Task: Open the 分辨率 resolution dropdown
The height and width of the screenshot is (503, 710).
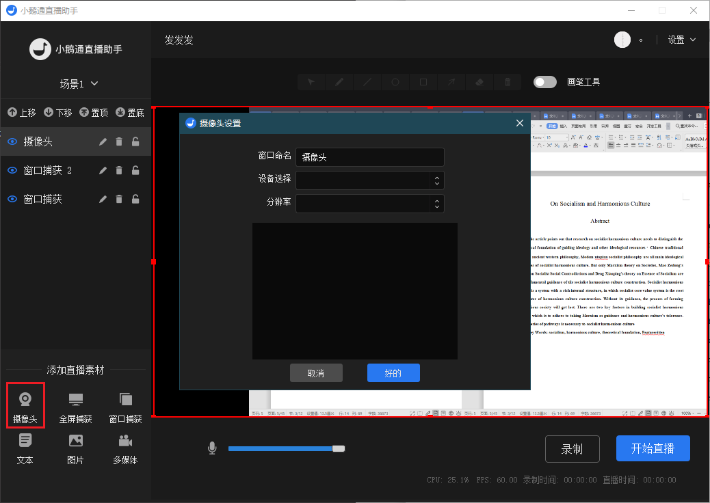Action: point(370,204)
